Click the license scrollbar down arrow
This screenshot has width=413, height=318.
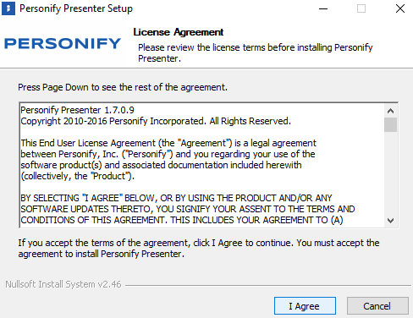[x=390, y=221]
